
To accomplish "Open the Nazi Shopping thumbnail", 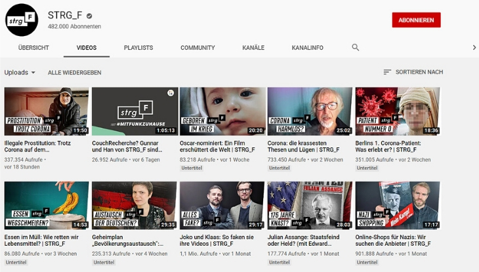I will [x=398, y=205].
